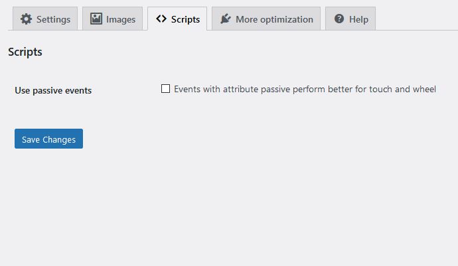Click the gear icon on Settings tab

(x=26, y=19)
